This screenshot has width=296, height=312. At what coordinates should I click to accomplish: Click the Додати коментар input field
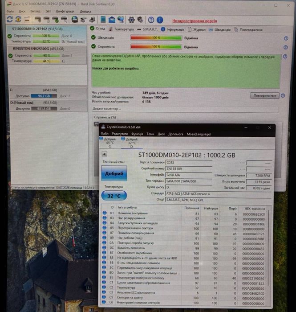[x=185, y=109]
